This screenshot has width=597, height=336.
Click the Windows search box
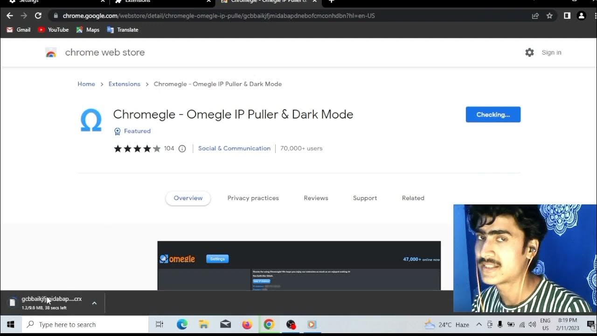point(85,324)
